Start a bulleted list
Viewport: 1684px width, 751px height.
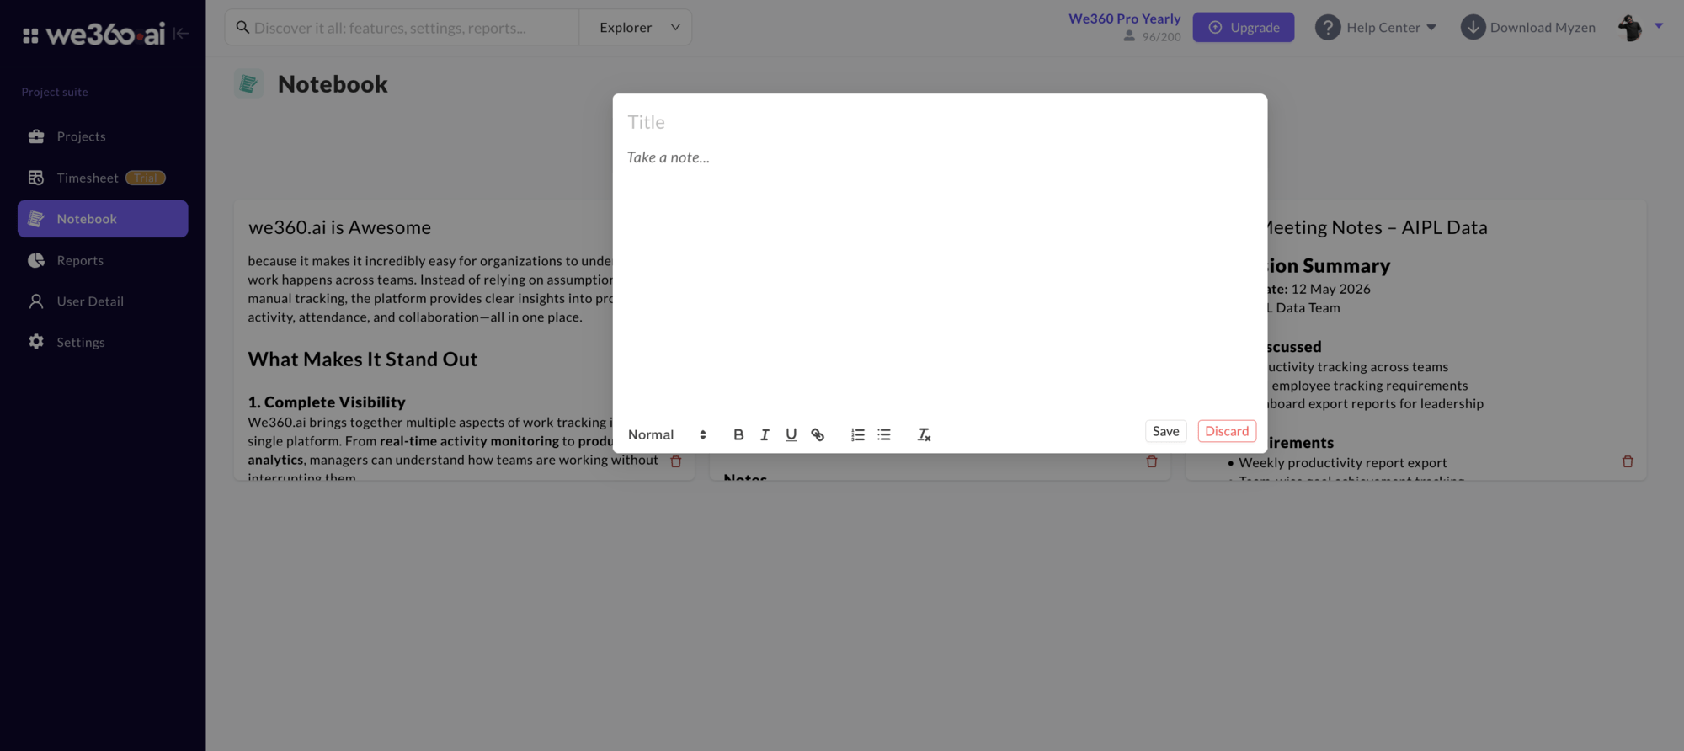pyautogui.click(x=884, y=434)
